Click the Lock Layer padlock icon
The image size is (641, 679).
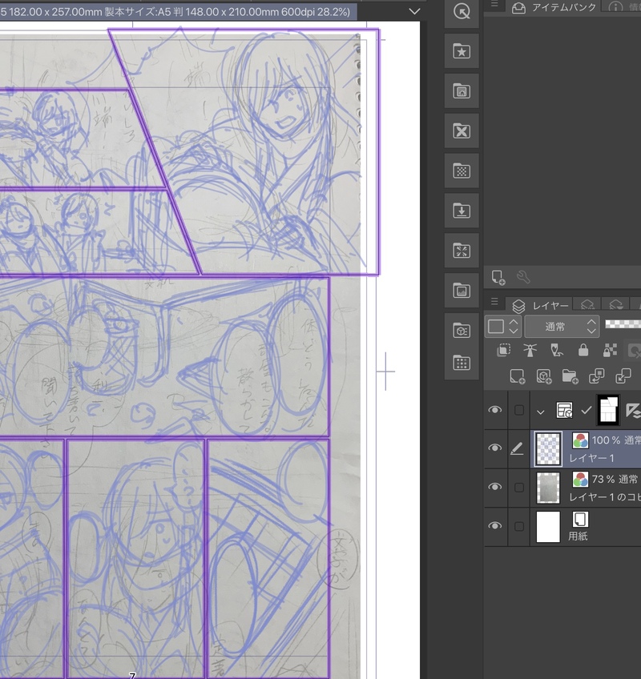(583, 350)
